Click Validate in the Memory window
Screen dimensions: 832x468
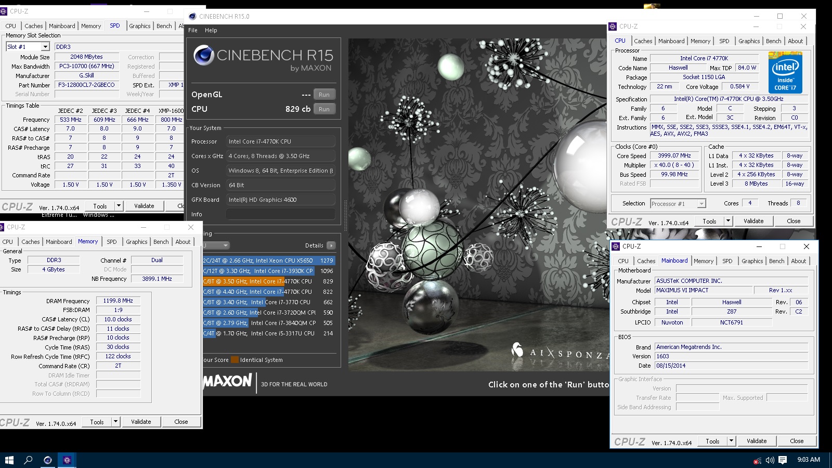pos(141,422)
